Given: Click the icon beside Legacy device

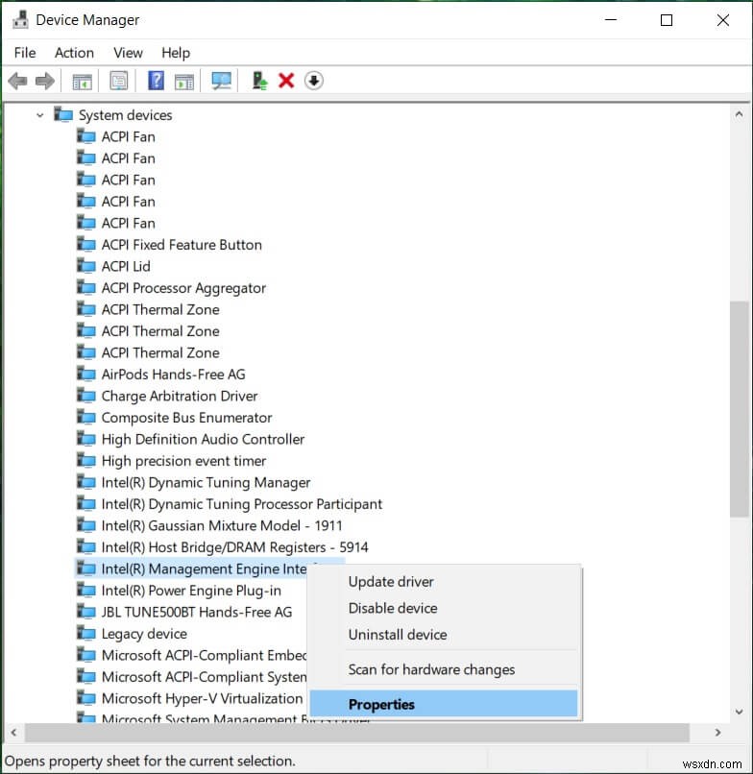Looking at the screenshot, I should click(86, 634).
